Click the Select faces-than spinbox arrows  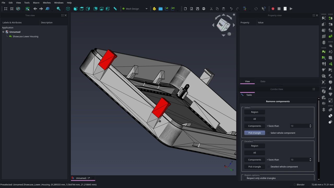click(310, 126)
